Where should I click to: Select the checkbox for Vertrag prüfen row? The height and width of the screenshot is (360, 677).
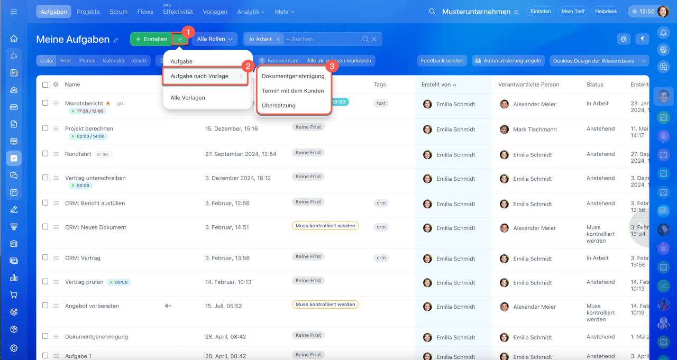45,282
